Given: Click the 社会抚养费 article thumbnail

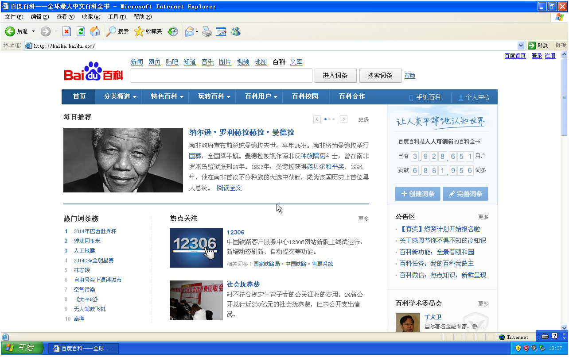Looking at the screenshot, I should click(x=196, y=300).
